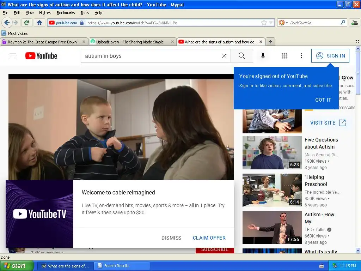This screenshot has height=271, width=361.
Task: Open the Bookmarks menu
Action: pos(66,13)
